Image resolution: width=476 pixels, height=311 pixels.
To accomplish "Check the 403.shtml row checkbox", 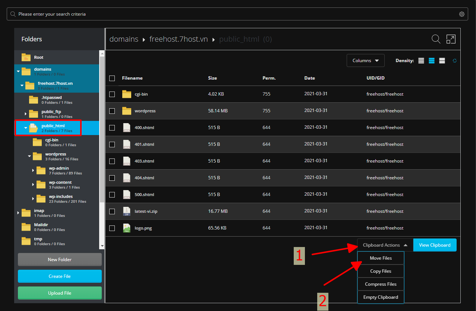I will click(112, 161).
